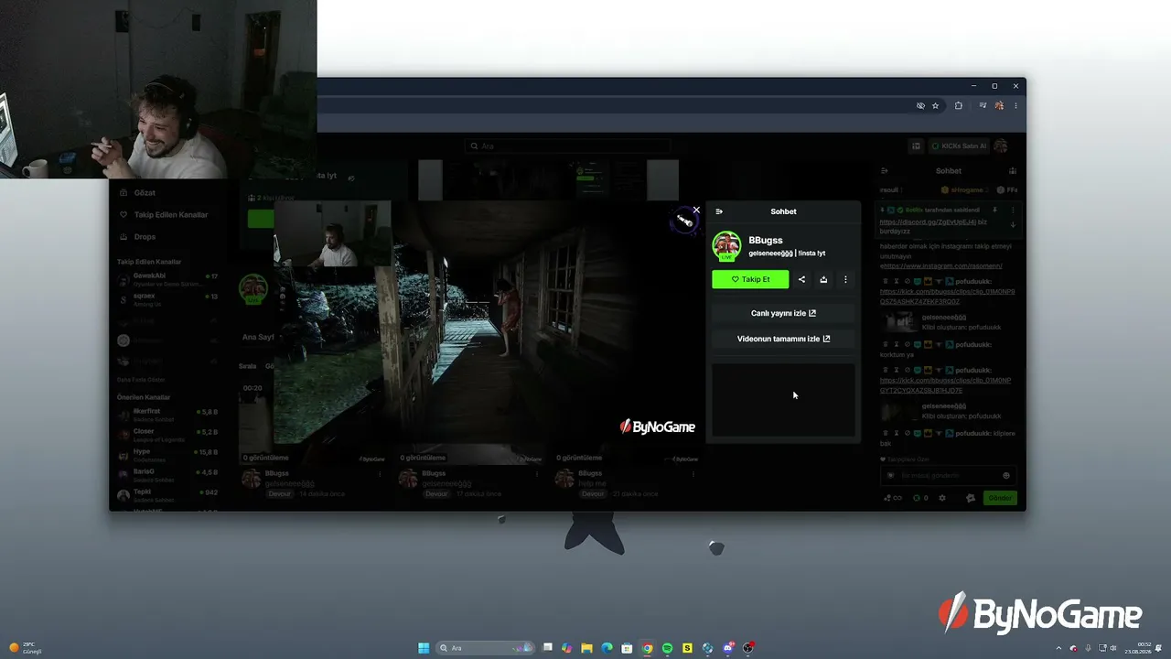Open Microsoft Edge from the taskbar
This screenshot has height=659, width=1171.
point(607,648)
